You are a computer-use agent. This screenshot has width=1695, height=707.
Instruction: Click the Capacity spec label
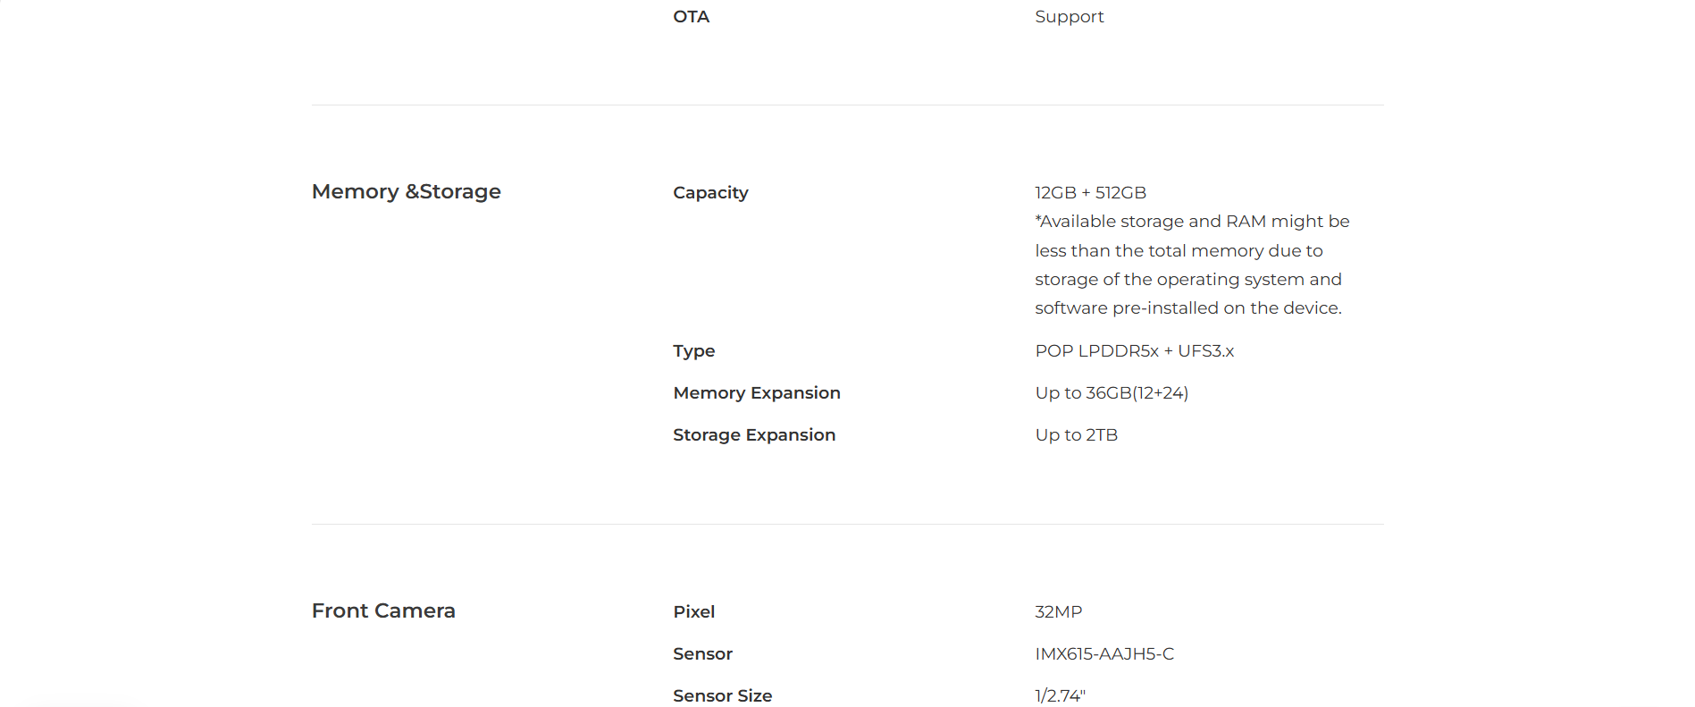[x=710, y=193]
